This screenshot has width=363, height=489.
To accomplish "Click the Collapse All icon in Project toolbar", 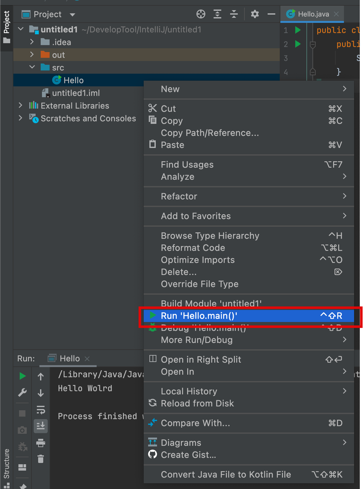I will (234, 14).
